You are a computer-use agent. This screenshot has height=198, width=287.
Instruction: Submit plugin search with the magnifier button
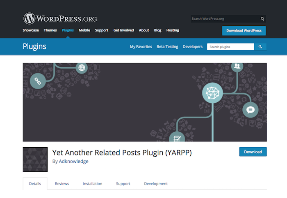click(x=260, y=47)
